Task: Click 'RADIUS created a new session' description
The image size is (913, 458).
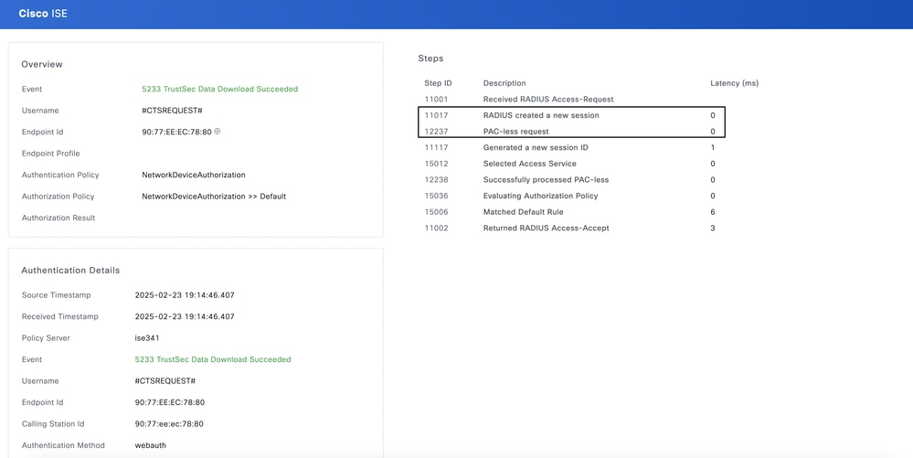Action: (541, 115)
